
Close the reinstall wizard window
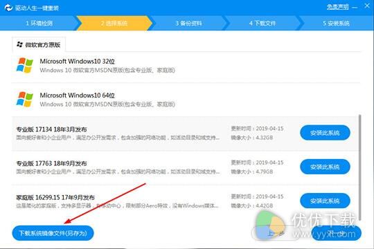click(367, 6)
